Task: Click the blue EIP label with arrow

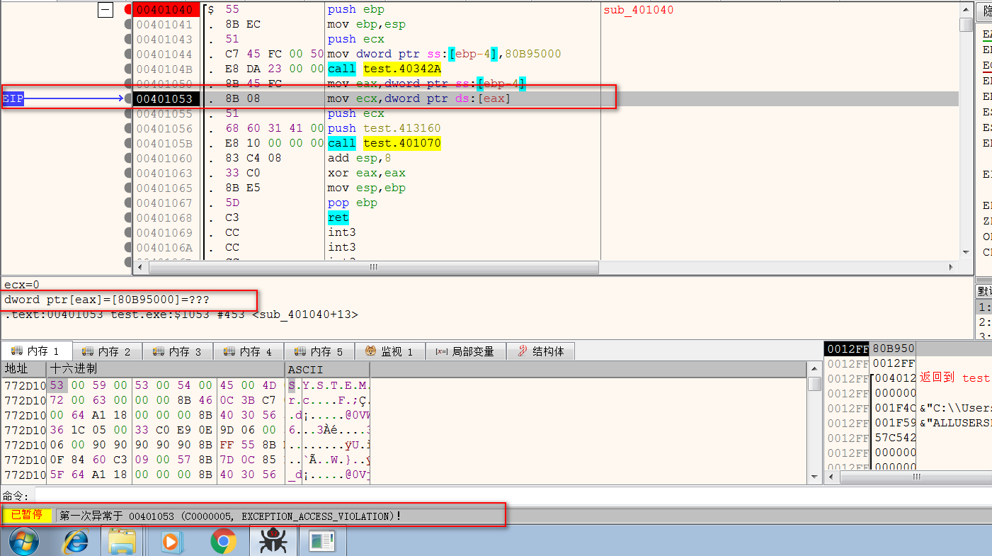Action: pyautogui.click(x=13, y=98)
